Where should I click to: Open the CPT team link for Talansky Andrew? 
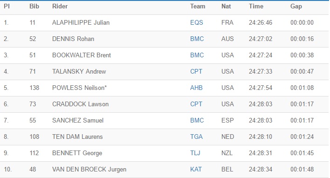(196, 72)
